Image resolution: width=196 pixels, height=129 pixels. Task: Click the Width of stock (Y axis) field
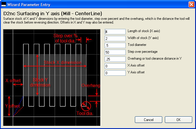click(x=115, y=38)
